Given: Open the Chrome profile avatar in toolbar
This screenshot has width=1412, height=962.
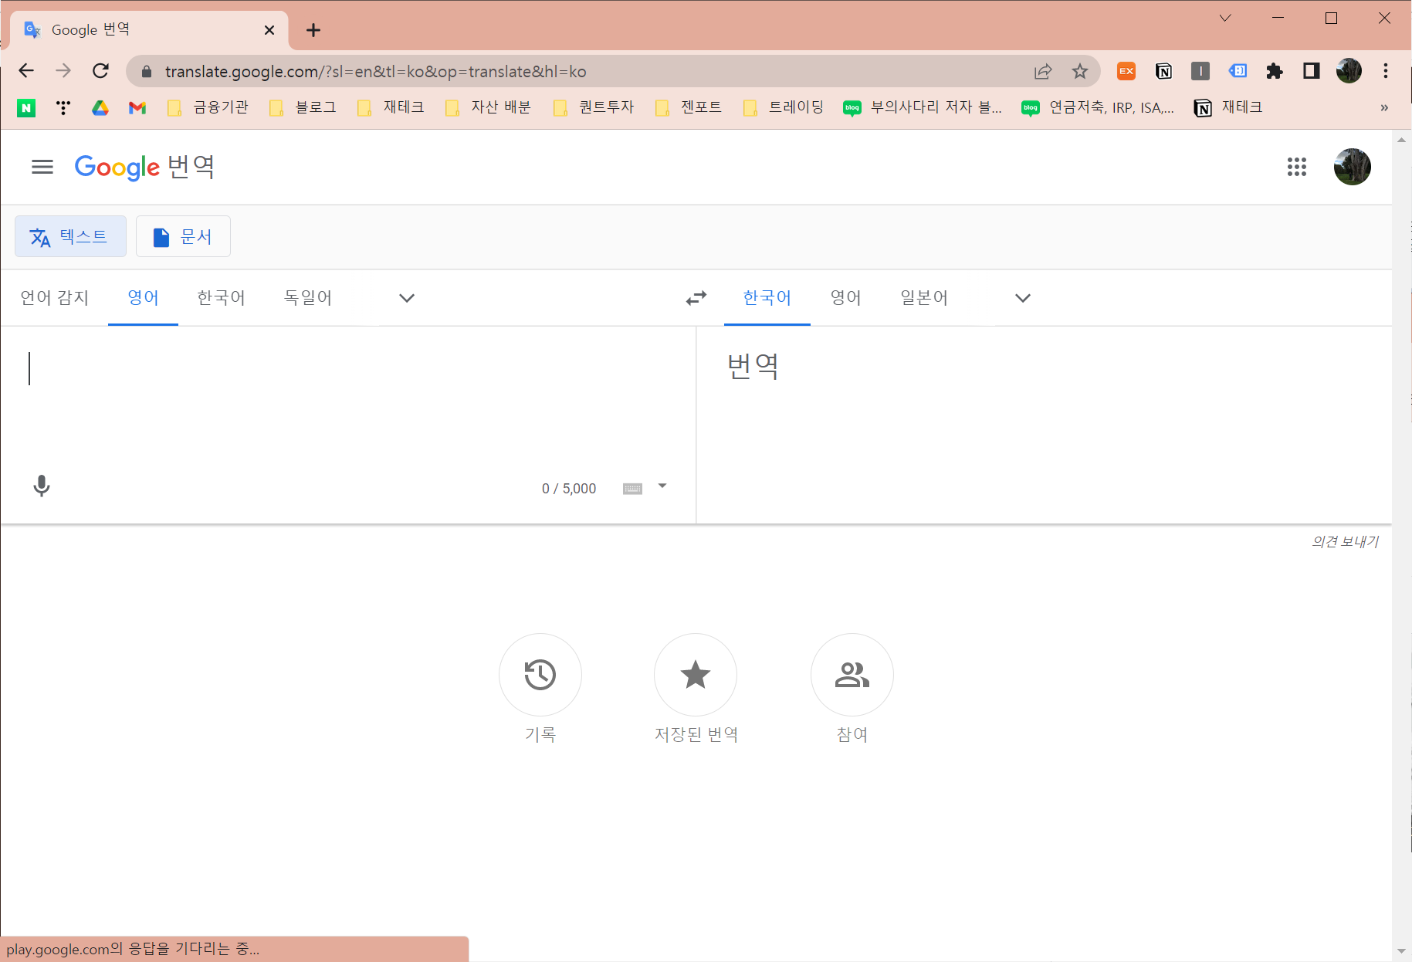Looking at the screenshot, I should (x=1349, y=71).
